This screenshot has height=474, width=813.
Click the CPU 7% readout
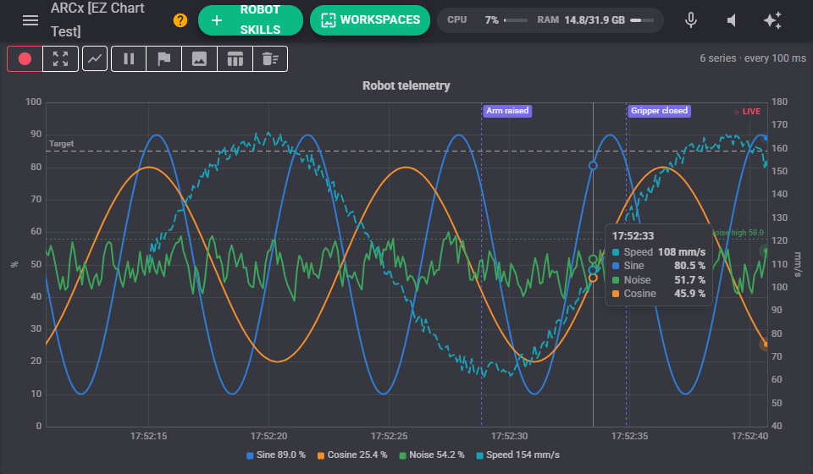473,20
